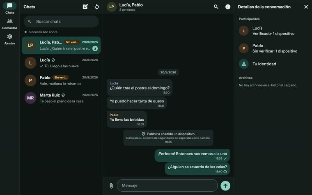Start a new chat with compose icon
The height and width of the screenshot is (195, 312).
(x=85, y=7)
